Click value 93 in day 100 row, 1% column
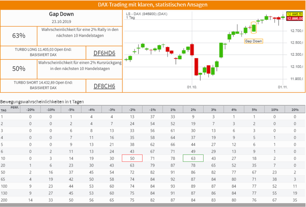The height and width of the screenshot is (207, 306). 173,186
